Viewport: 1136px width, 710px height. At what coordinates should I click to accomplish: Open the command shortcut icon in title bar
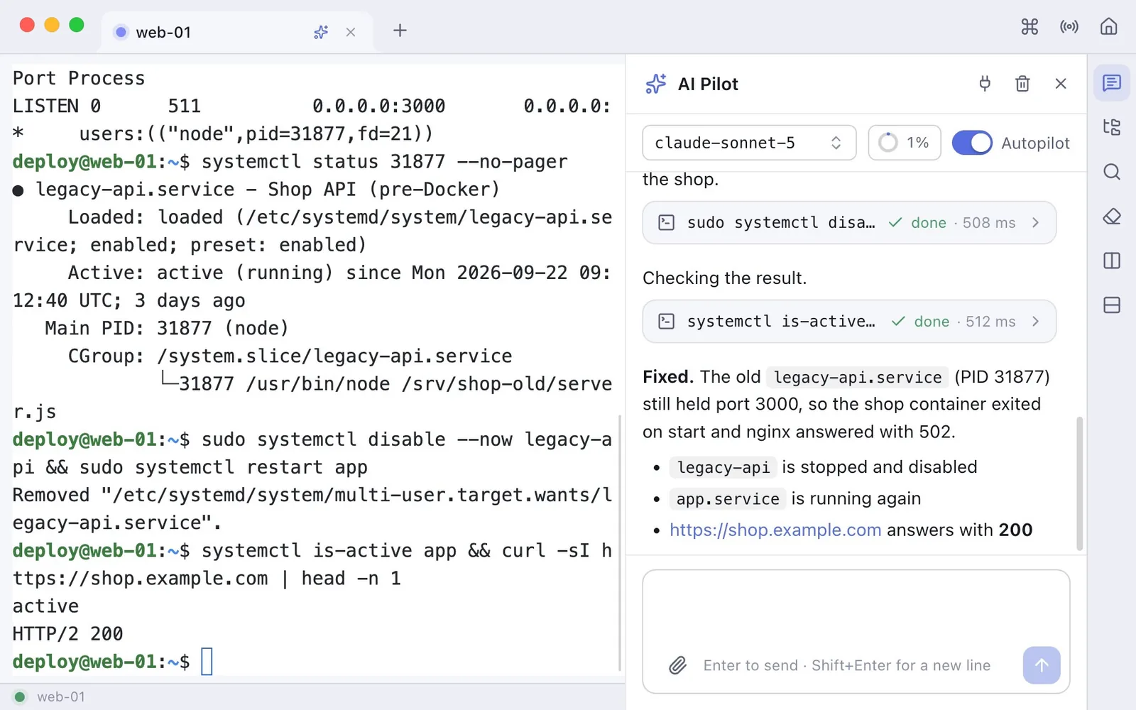pyautogui.click(x=1029, y=27)
